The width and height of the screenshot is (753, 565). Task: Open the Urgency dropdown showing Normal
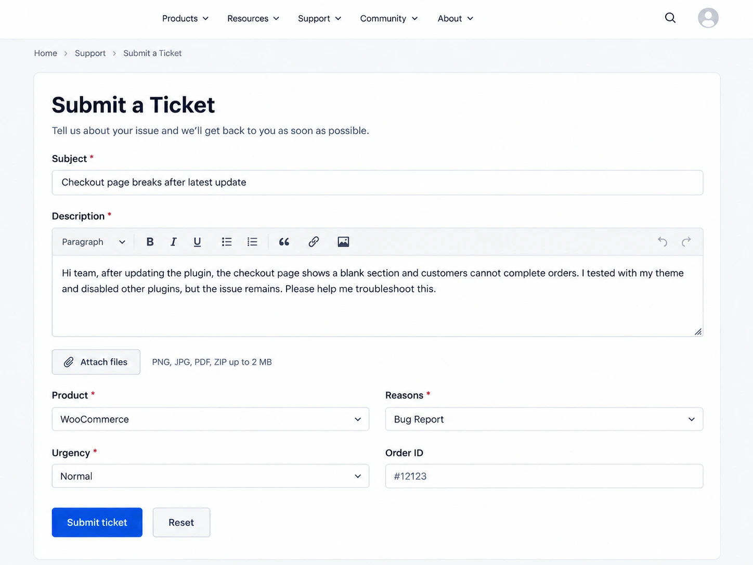click(211, 476)
